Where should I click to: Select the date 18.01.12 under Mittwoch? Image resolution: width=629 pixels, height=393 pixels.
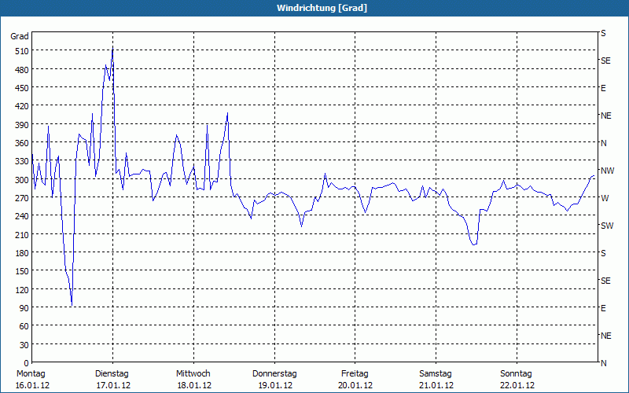(x=194, y=385)
